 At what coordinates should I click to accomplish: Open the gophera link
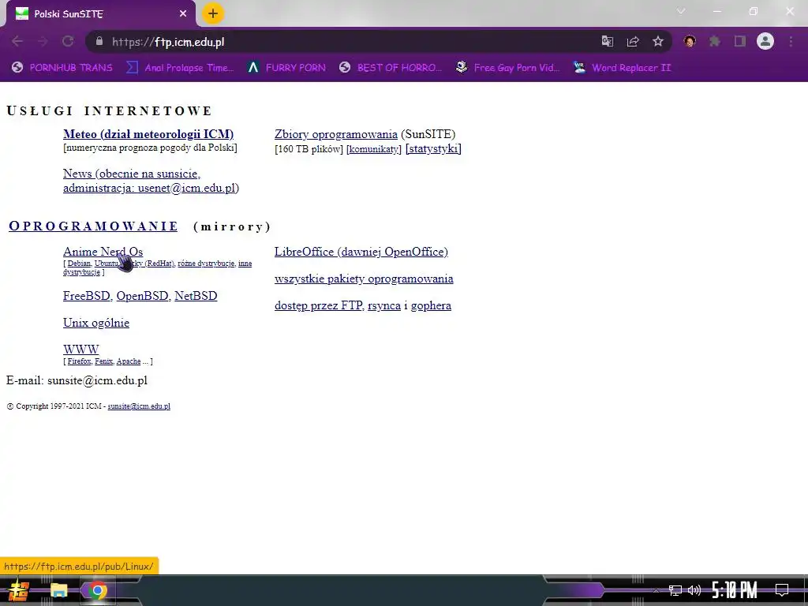(431, 305)
